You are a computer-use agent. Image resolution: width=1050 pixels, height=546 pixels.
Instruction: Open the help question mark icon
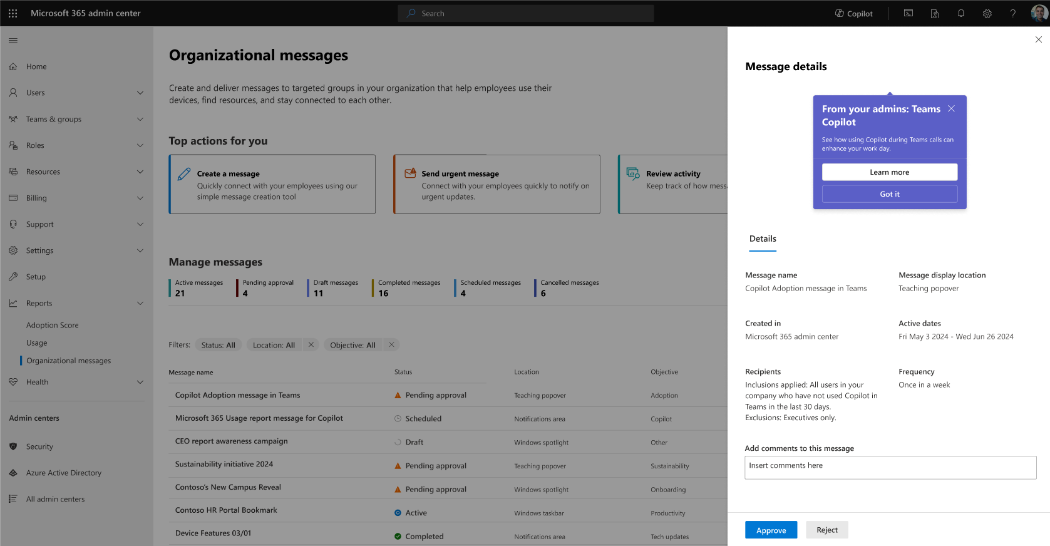pos(1013,13)
